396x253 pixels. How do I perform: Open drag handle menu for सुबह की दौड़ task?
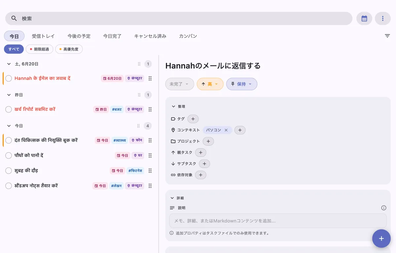pyautogui.click(x=150, y=171)
